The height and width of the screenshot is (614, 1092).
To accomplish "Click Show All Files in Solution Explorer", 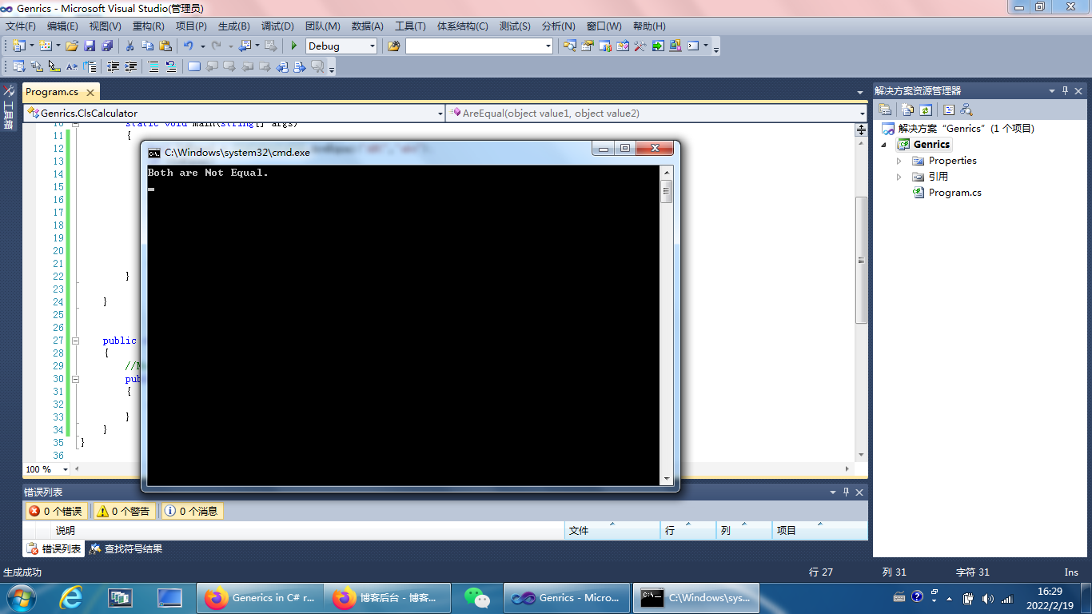I will (x=907, y=110).
